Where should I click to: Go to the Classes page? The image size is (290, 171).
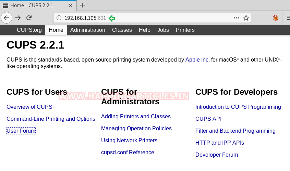point(122,30)
